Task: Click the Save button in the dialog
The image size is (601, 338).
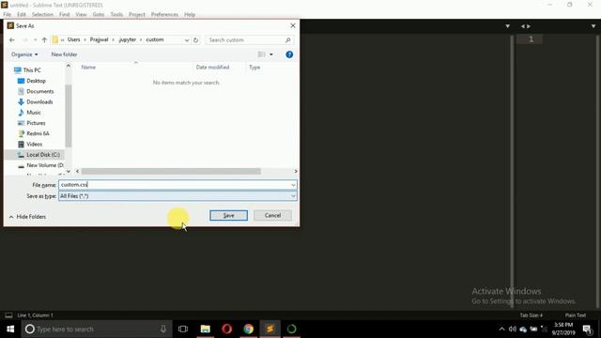Action: coord(228,215)
